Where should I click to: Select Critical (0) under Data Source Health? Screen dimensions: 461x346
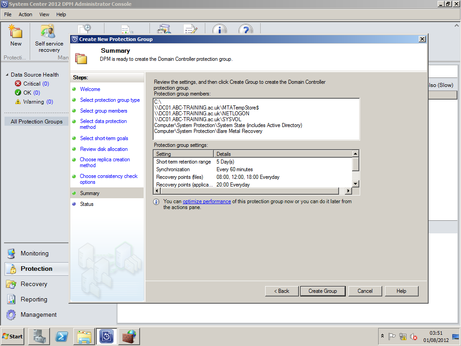pos(32,83)
